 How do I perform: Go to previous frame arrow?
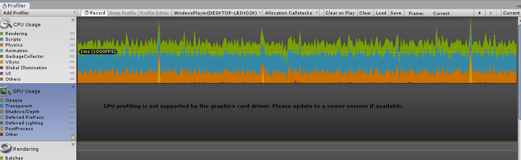click(479, 13)
